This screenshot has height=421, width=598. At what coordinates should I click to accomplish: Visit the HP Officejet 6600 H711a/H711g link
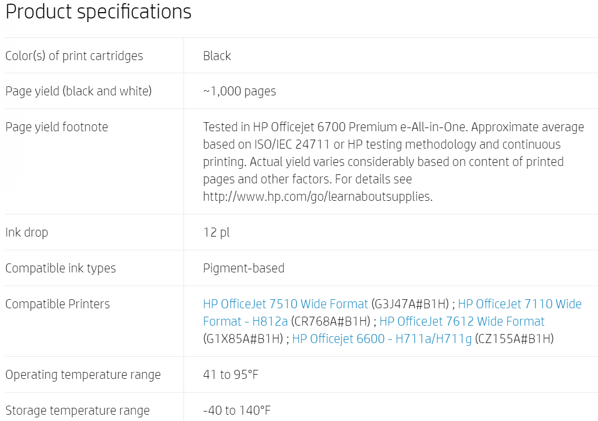tap(382, 339)
